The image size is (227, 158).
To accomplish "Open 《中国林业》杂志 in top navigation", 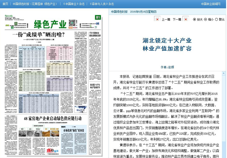I will (70, 4).
